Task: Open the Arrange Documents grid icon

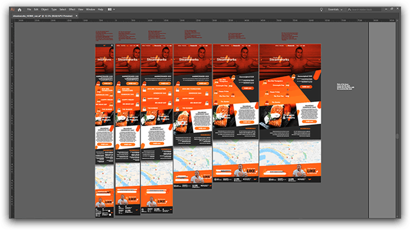Action: pos(110,10)
